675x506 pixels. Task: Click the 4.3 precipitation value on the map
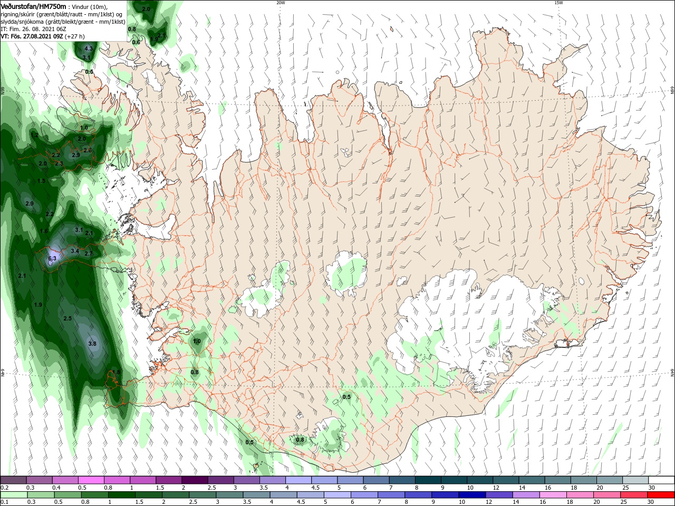pyautogui.click(x=88, y=48)
